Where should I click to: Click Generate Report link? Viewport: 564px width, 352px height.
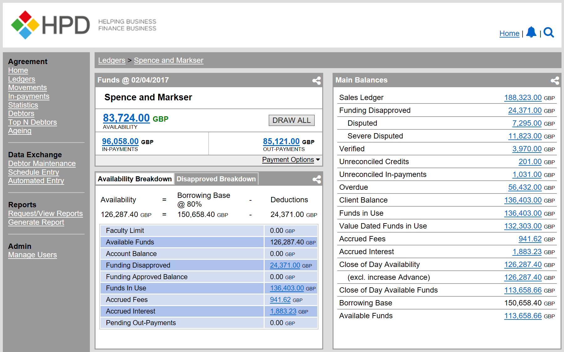point(36,222)
